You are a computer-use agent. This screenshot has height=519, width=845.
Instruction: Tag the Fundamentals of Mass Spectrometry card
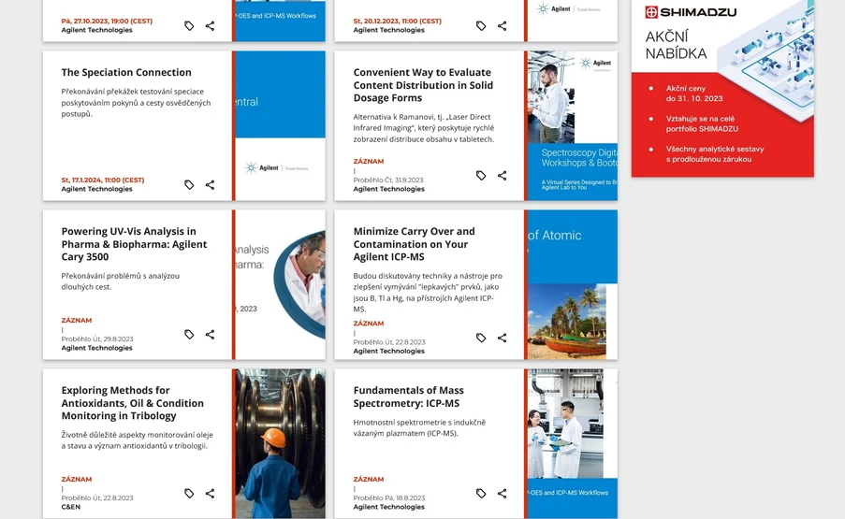pyautogui.click(x=481, y=493)
